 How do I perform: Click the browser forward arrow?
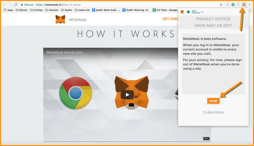10,5
